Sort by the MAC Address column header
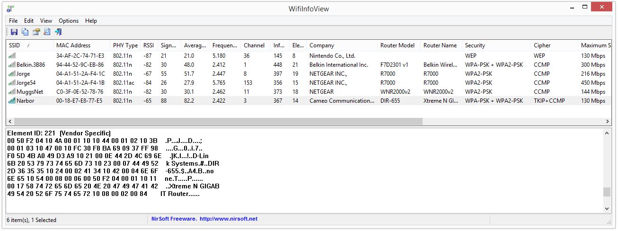The image size is (618, 231). 82,45
